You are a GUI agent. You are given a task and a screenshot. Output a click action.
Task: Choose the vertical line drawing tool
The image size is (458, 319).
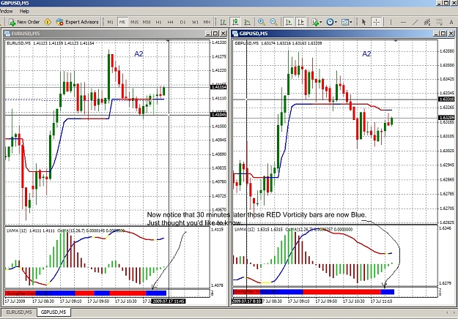coord(391,22)
